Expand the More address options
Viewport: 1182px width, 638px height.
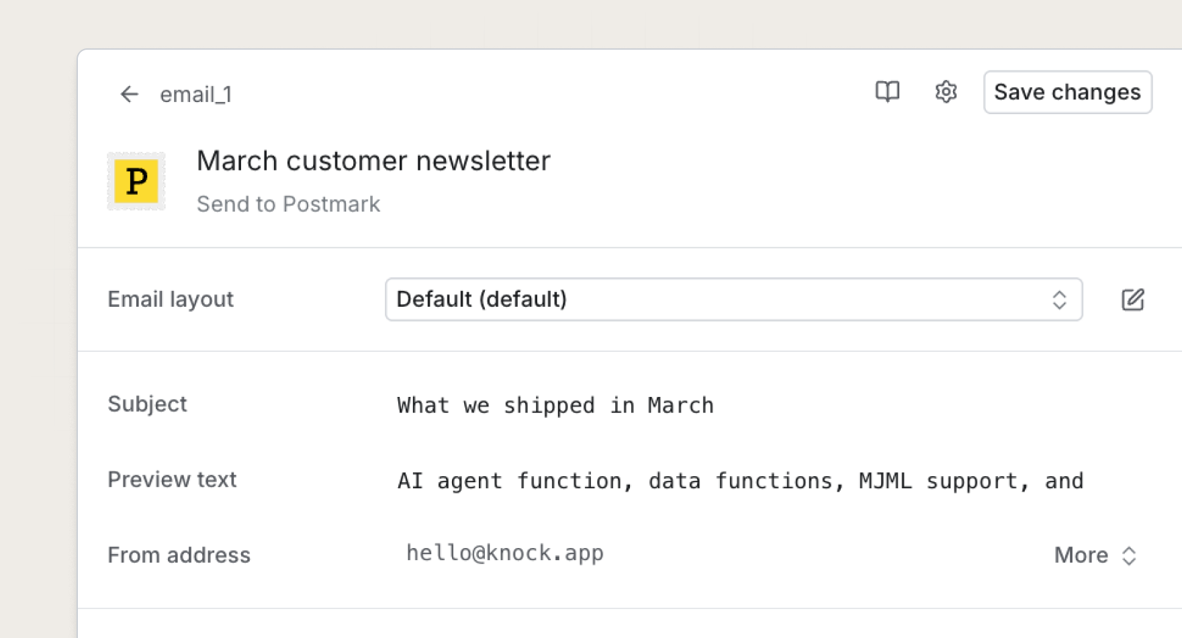pyautogui.click(x=1081, y=555)
